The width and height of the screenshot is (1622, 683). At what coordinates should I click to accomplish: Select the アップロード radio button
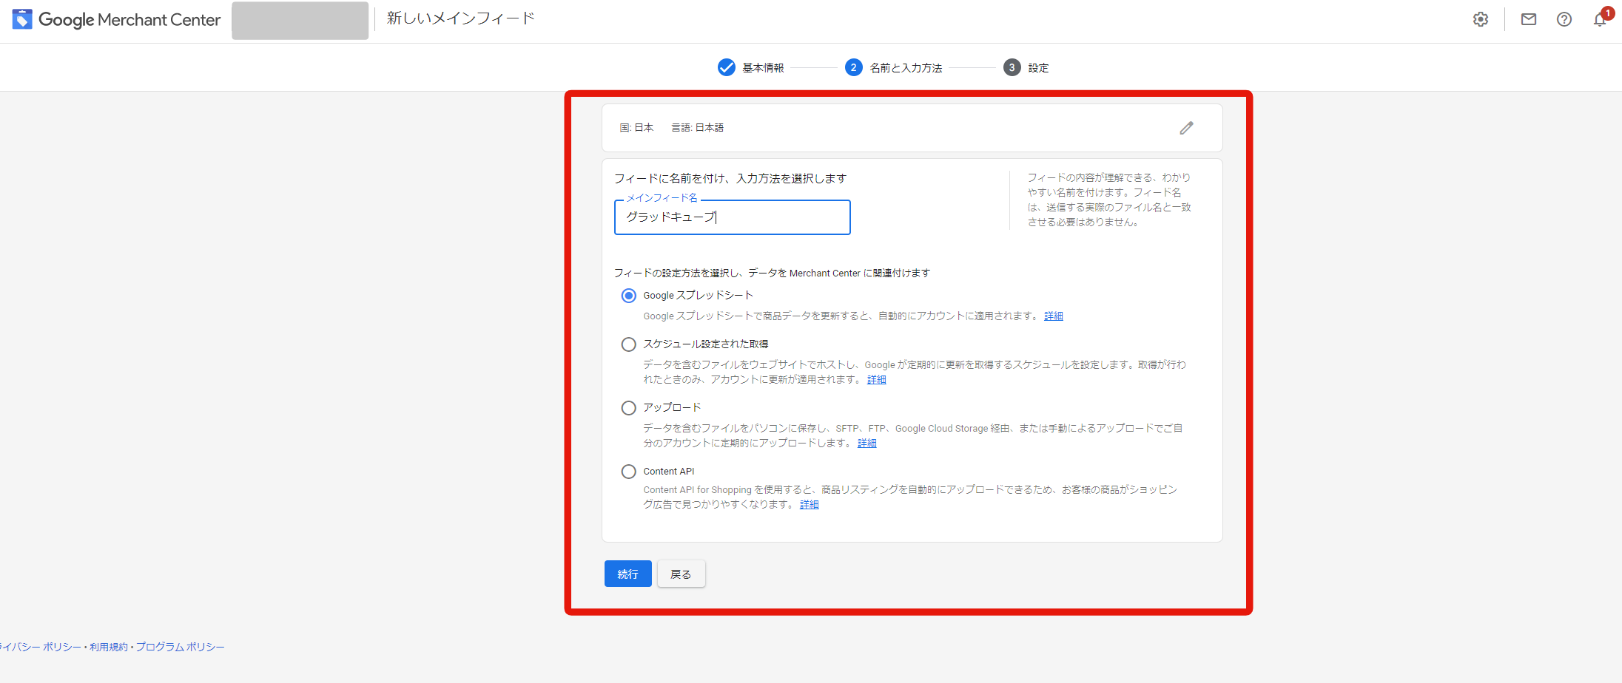628,408
